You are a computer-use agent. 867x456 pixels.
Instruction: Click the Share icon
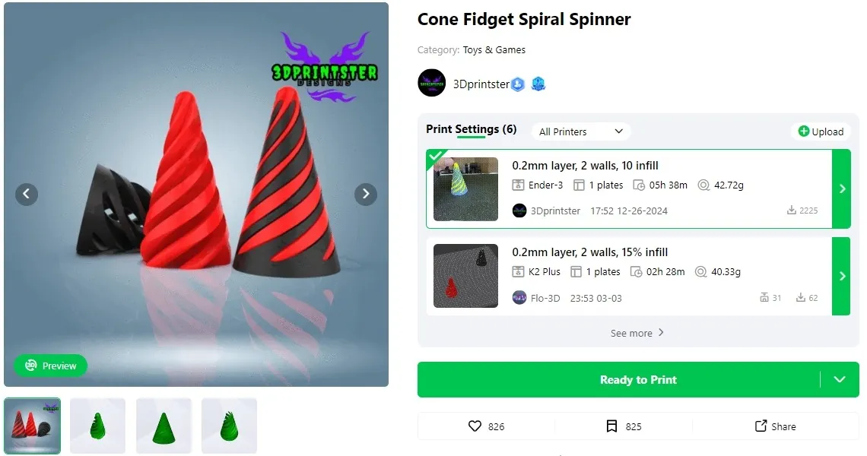(x=761, y=426)
